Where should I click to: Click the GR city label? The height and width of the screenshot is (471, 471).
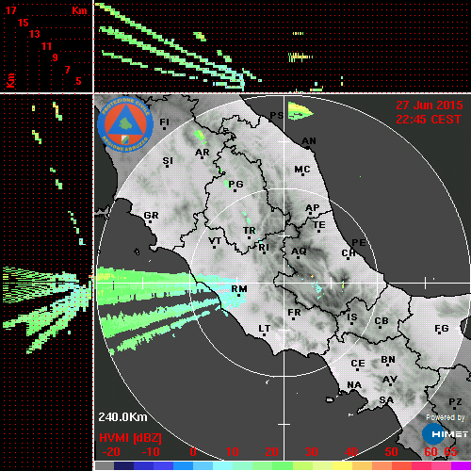pos(151,216)
